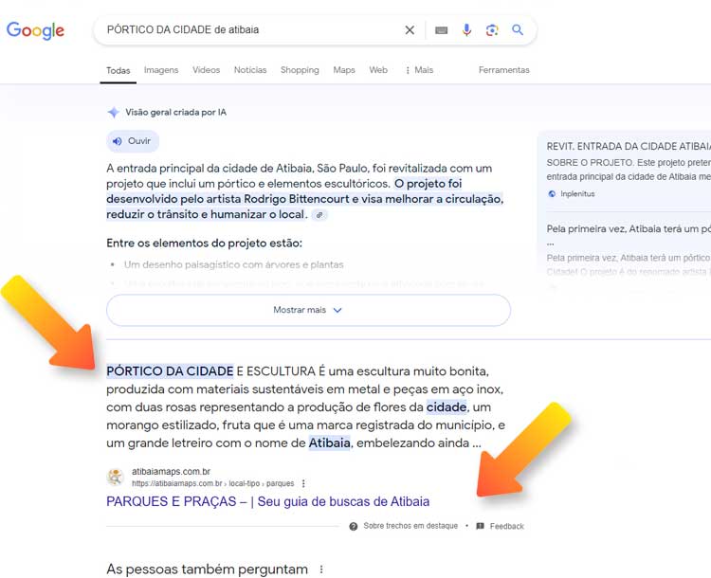
Task: Expand the Mais menu
Action: [x=419, y=70]
